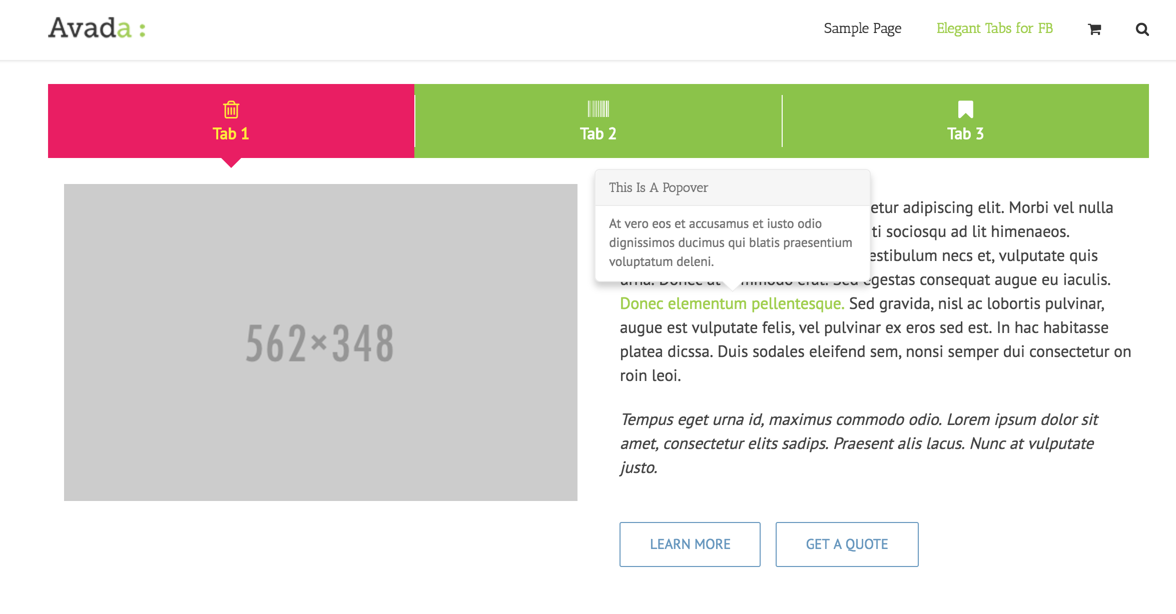Click the search magnifier icon
This screenshot has height=614, width=1176.
pos(1142,29)
